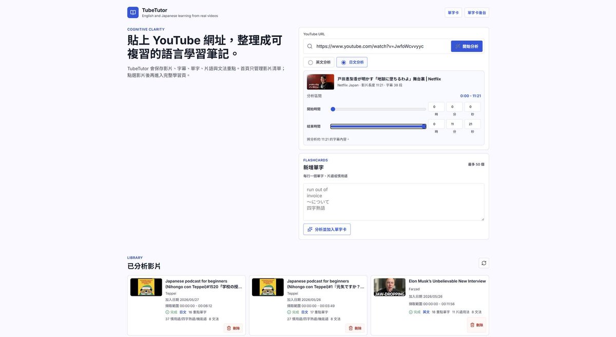
Task: Click 完成 status icon on Elon Musk card
Action: pos(411,312)
